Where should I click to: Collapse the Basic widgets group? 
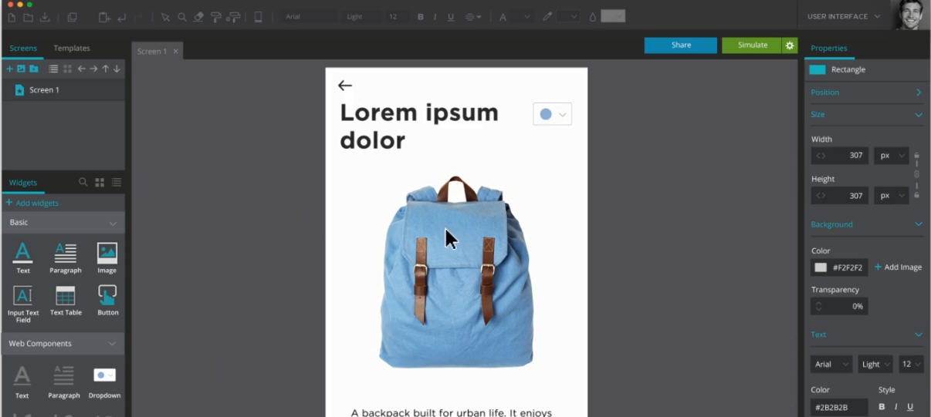113,223
